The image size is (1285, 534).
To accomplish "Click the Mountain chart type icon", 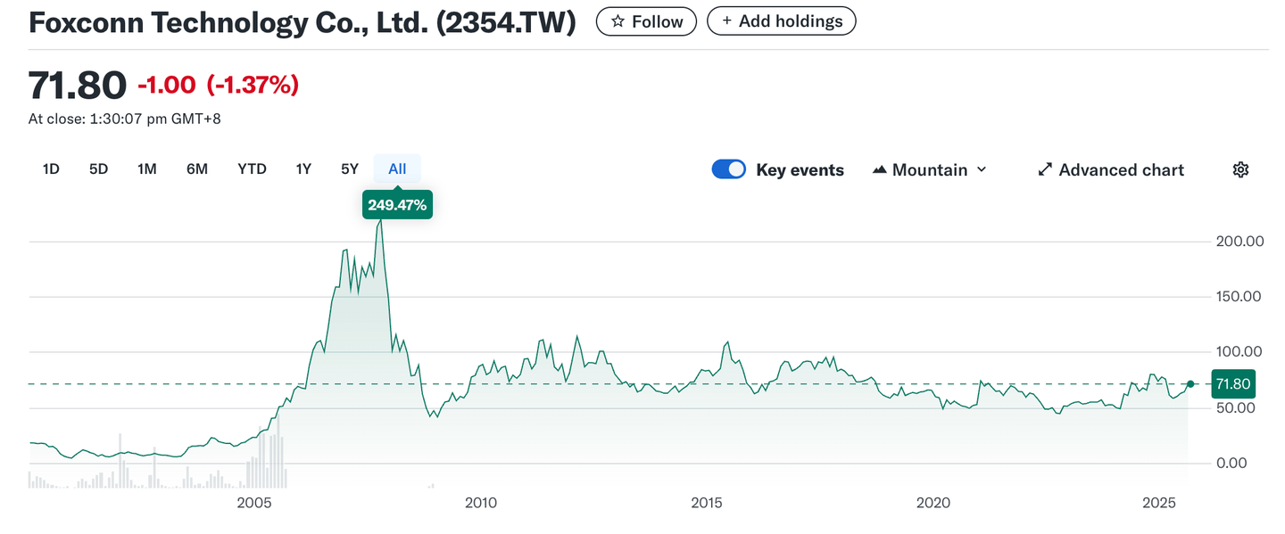I will coord(879,170).
